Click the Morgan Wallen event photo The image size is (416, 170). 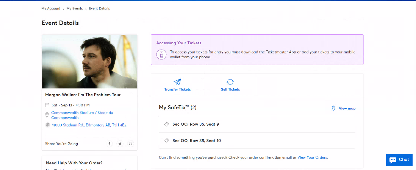pyautogui.click(x=89, y=62)
